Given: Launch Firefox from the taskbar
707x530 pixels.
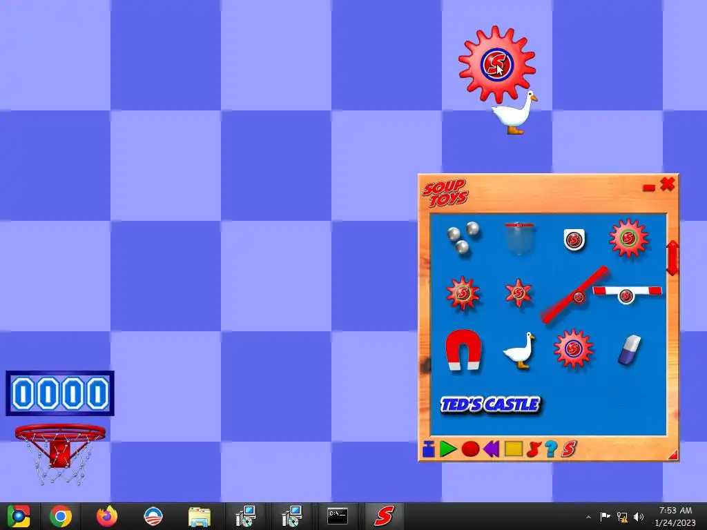Looking at the screenshot, I should pos(107,516).
